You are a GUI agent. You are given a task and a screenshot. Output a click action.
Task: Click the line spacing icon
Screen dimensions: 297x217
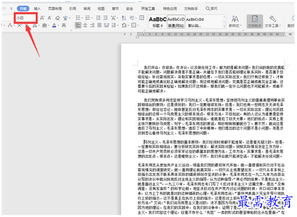114,25
